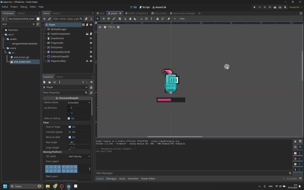Image resolution: width=304 pixels, height=190 pixels.
Task: Activate the Ruler mode tool
Action: pos(135,19)
